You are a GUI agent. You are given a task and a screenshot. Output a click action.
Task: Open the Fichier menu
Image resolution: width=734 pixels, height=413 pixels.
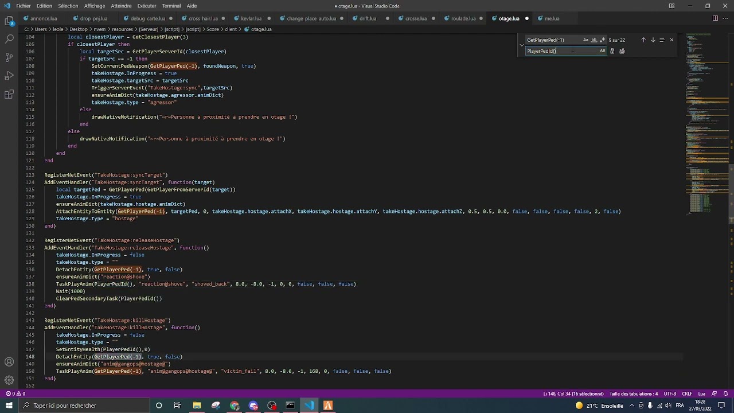pos(24,6)
